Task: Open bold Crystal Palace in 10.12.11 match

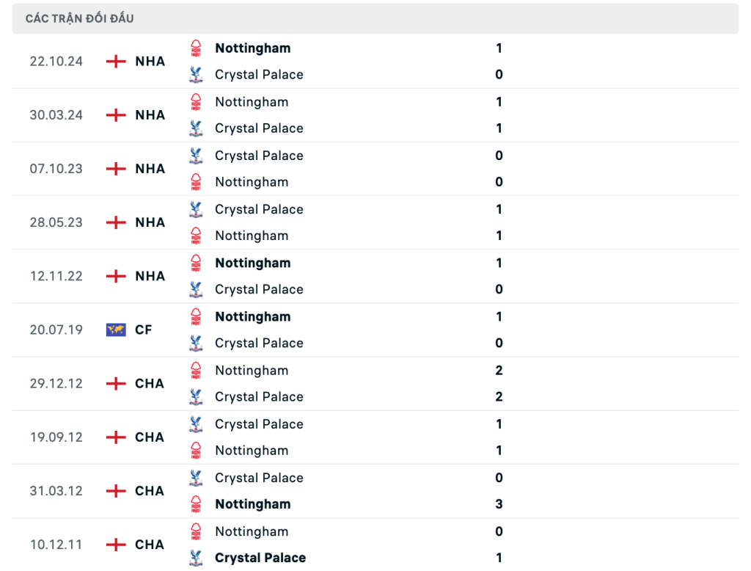Action: pos(260,558)
